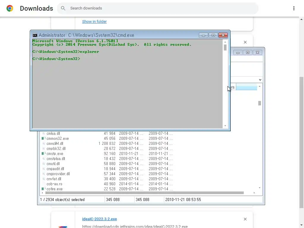The width and height of the screenshot is (304, 228).
Task: Click the file list scroll up arrow
Action: click(x=259, y=86)
